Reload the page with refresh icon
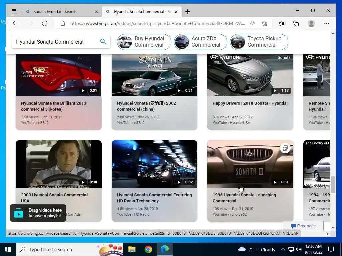342x256 pixels. (45, 23)
